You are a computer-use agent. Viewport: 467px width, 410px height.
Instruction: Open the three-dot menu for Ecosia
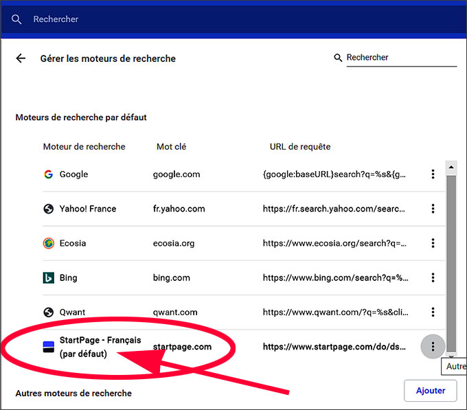[433, 243]
